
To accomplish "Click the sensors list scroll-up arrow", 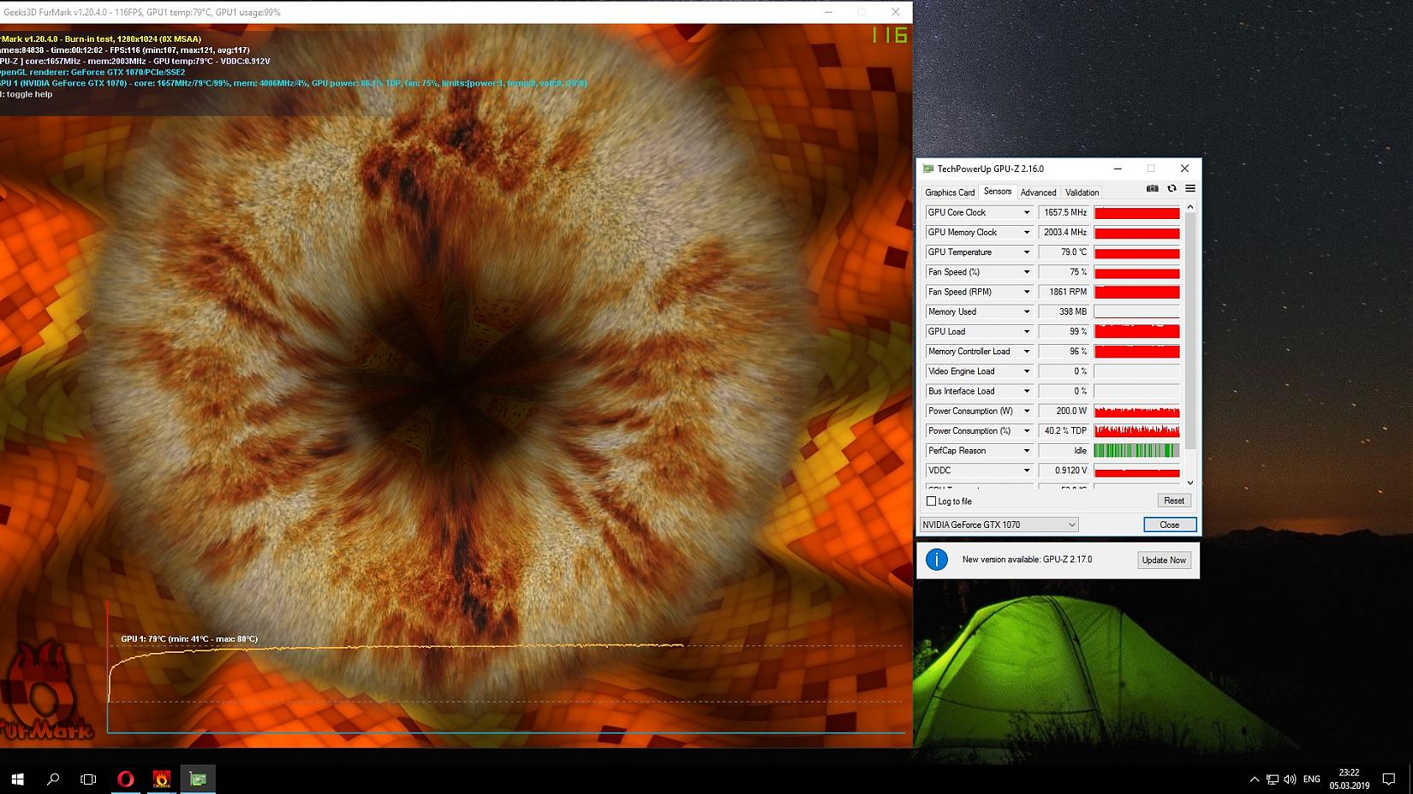I will coord(1190,207).
